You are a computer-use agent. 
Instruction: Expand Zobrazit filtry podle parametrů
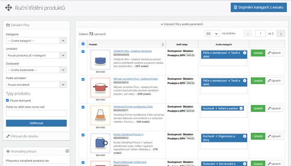182,24
